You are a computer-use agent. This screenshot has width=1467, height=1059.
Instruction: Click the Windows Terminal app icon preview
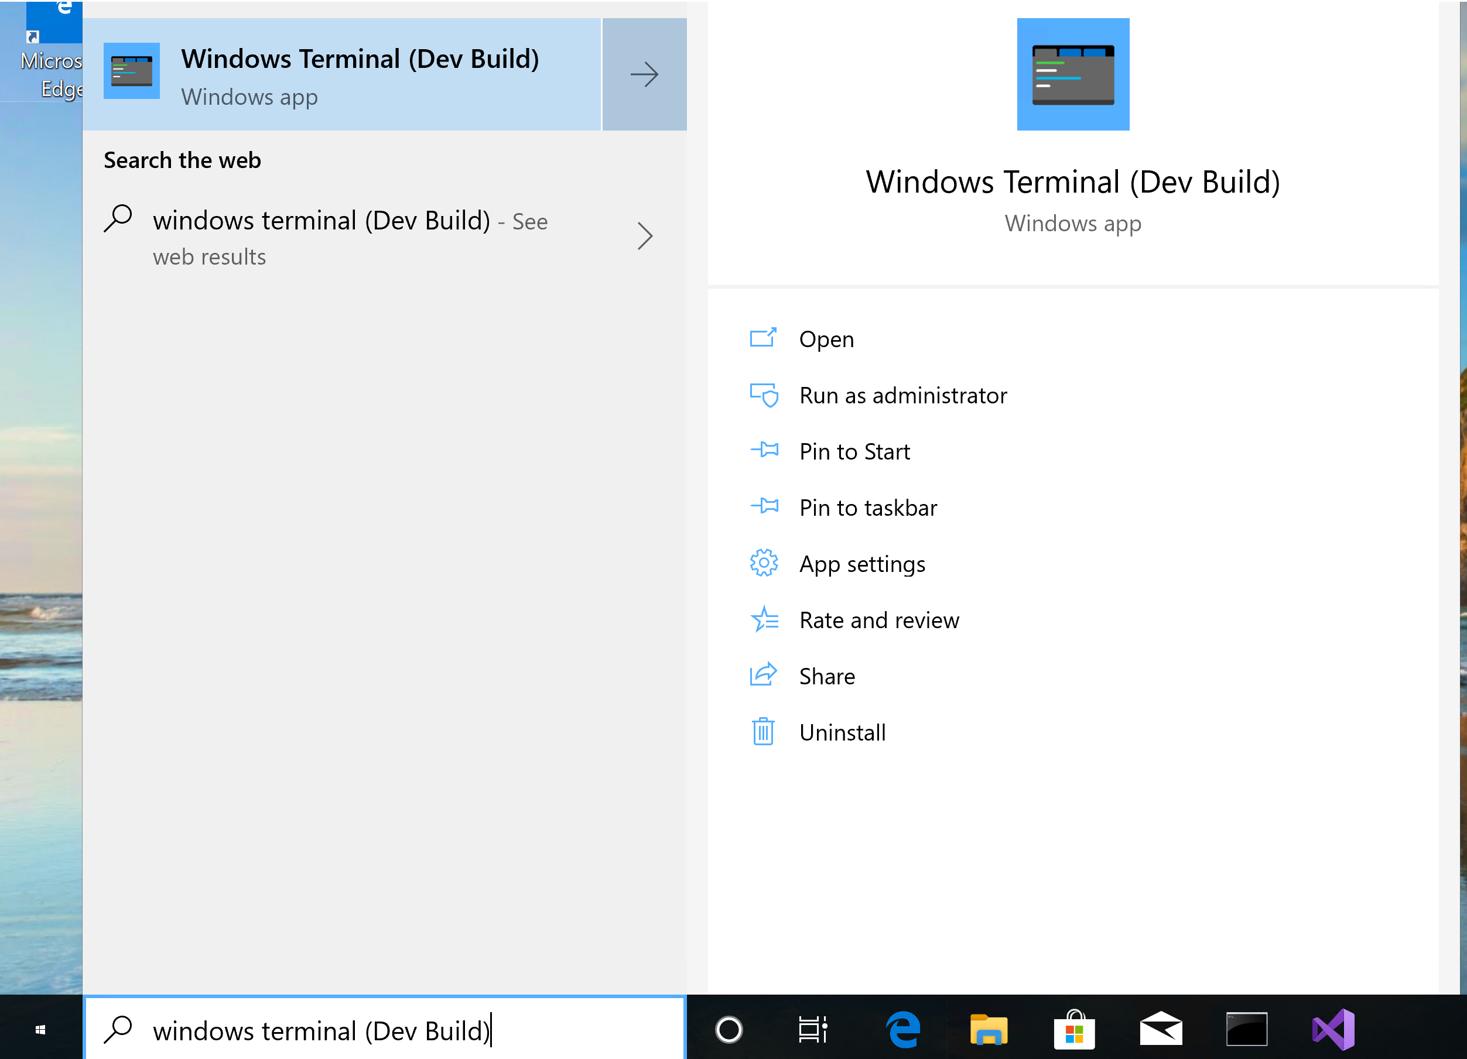click(1072, 73)
